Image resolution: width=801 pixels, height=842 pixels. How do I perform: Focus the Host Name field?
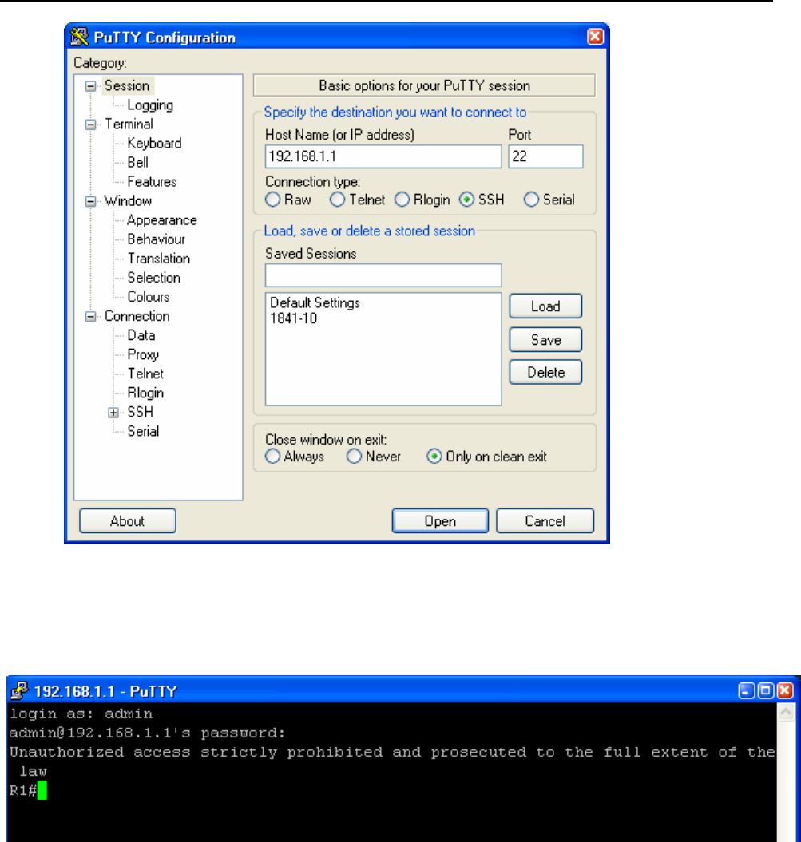click(383, 156)
